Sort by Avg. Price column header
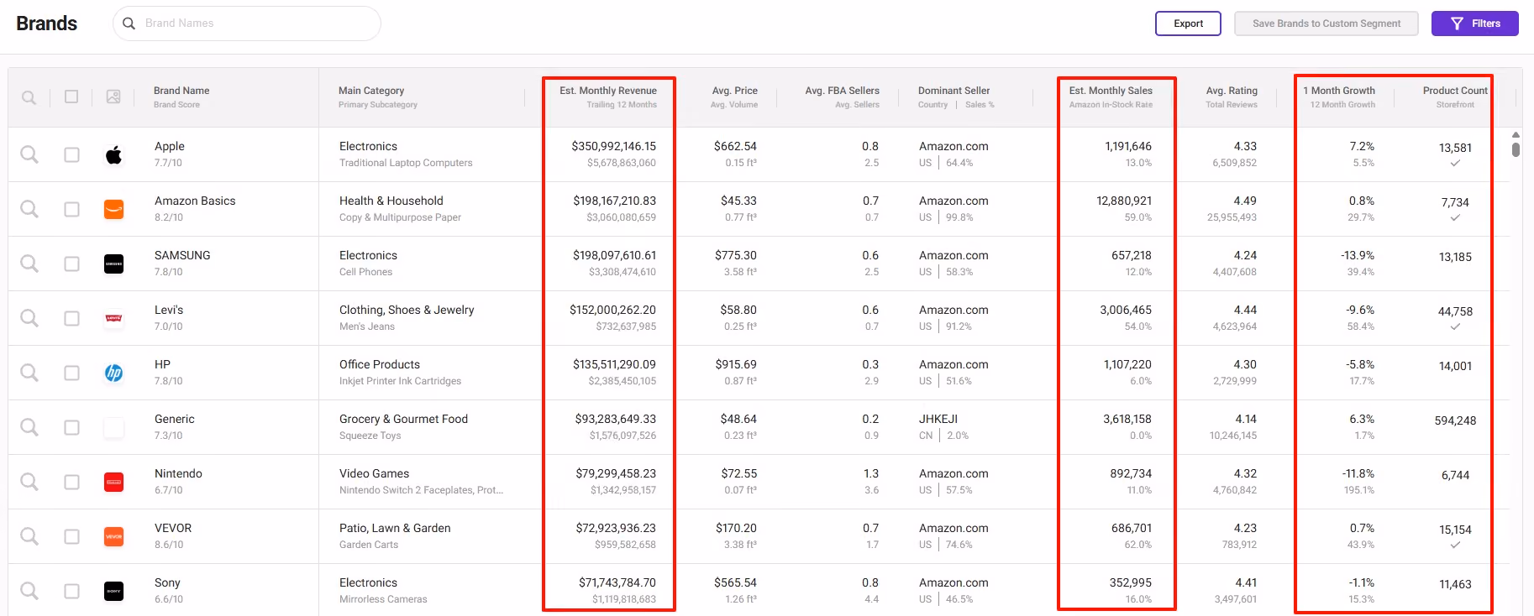Image resolution: width=1534 pixels, height=616 pixels. coord(734,91)
